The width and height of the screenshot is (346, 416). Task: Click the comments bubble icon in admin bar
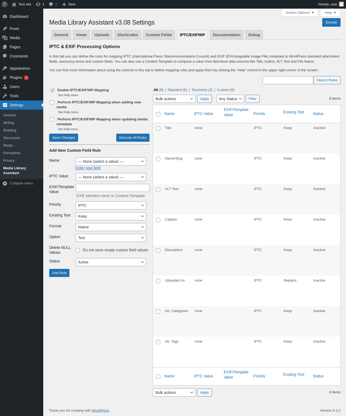pos(51,4)
